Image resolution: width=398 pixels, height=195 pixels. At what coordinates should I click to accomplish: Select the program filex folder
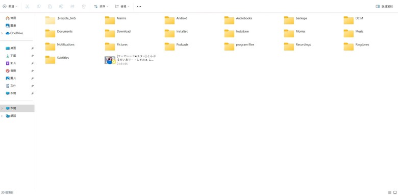click(x=239, y=46)
